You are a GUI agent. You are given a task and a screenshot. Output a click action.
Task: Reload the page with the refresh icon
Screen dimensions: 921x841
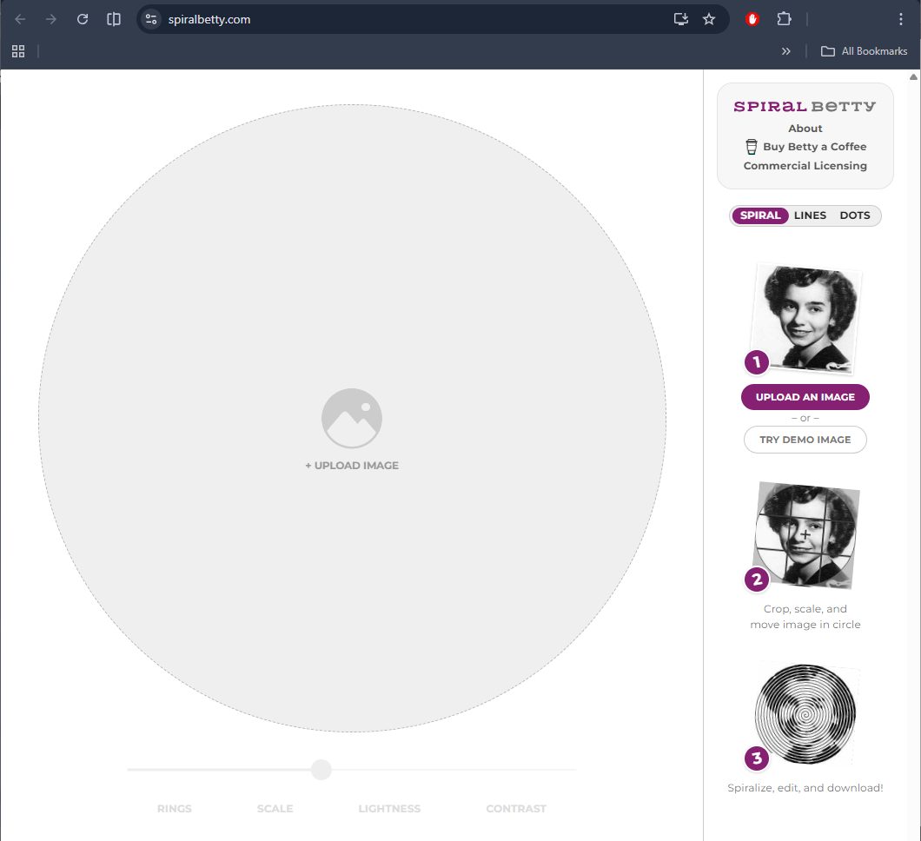click(83, 19)
